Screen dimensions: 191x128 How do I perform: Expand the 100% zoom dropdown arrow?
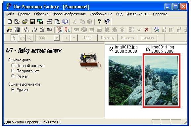(x=57, y=38)
